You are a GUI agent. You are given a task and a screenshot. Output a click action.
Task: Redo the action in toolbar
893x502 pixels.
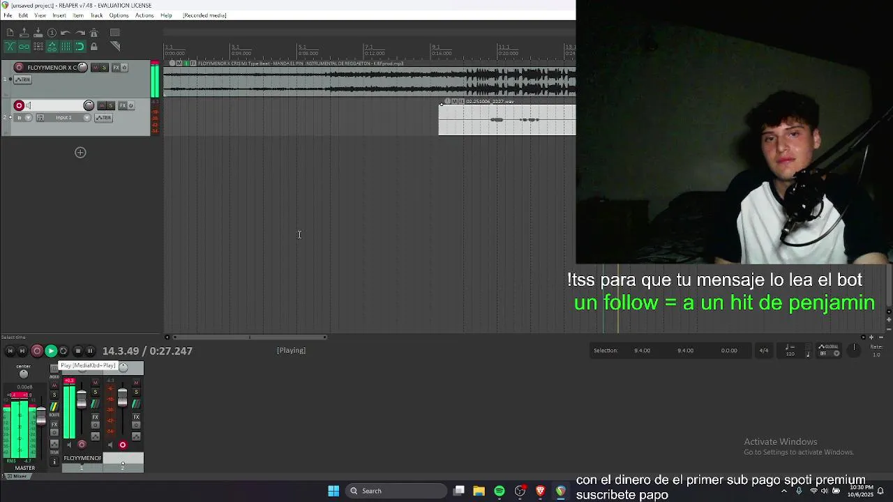[80, 33]
